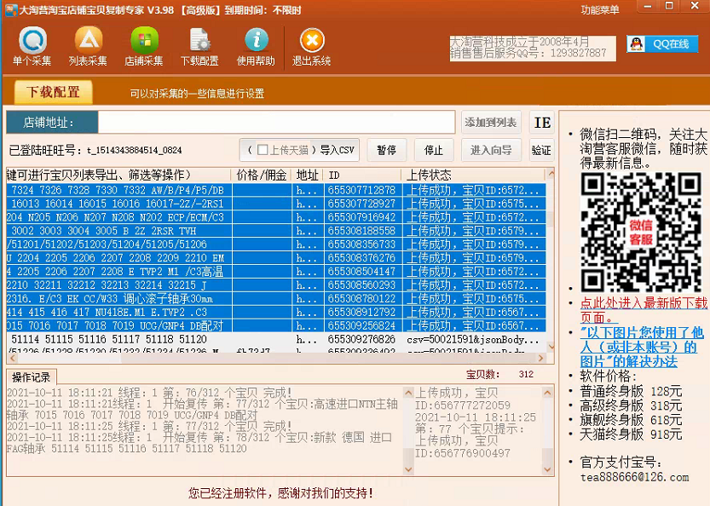Click the 价格/佣金 column header
710x506 pixels.
pyautogui.click(x=262, y=175)
